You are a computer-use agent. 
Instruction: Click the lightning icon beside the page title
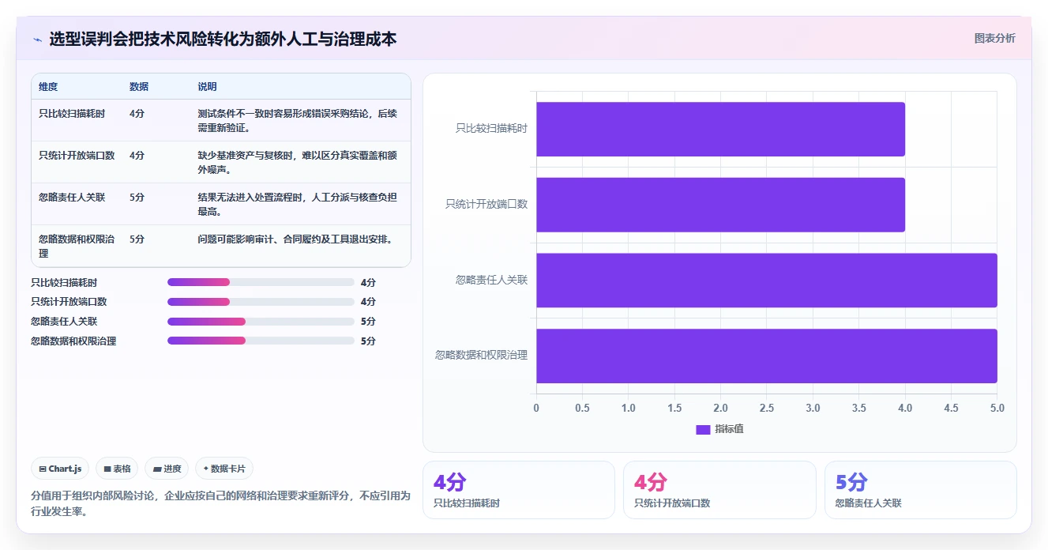(37, 39)
